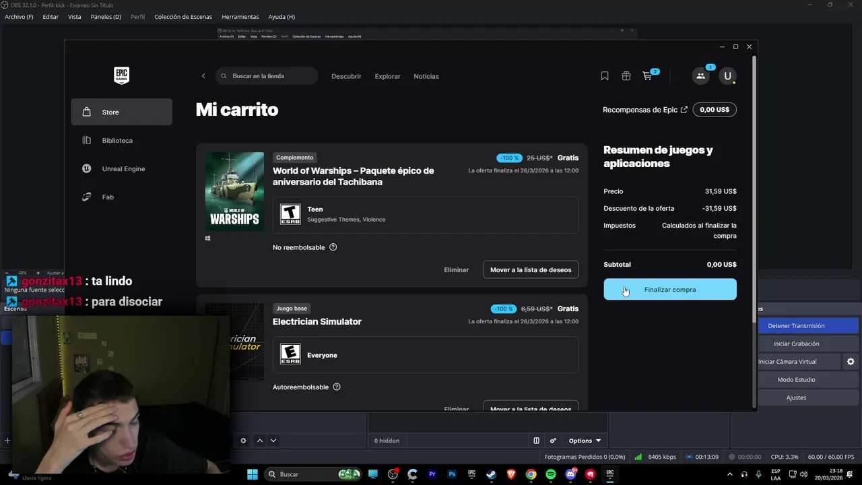Open the Noticias store tab

[x=426, y=76]
